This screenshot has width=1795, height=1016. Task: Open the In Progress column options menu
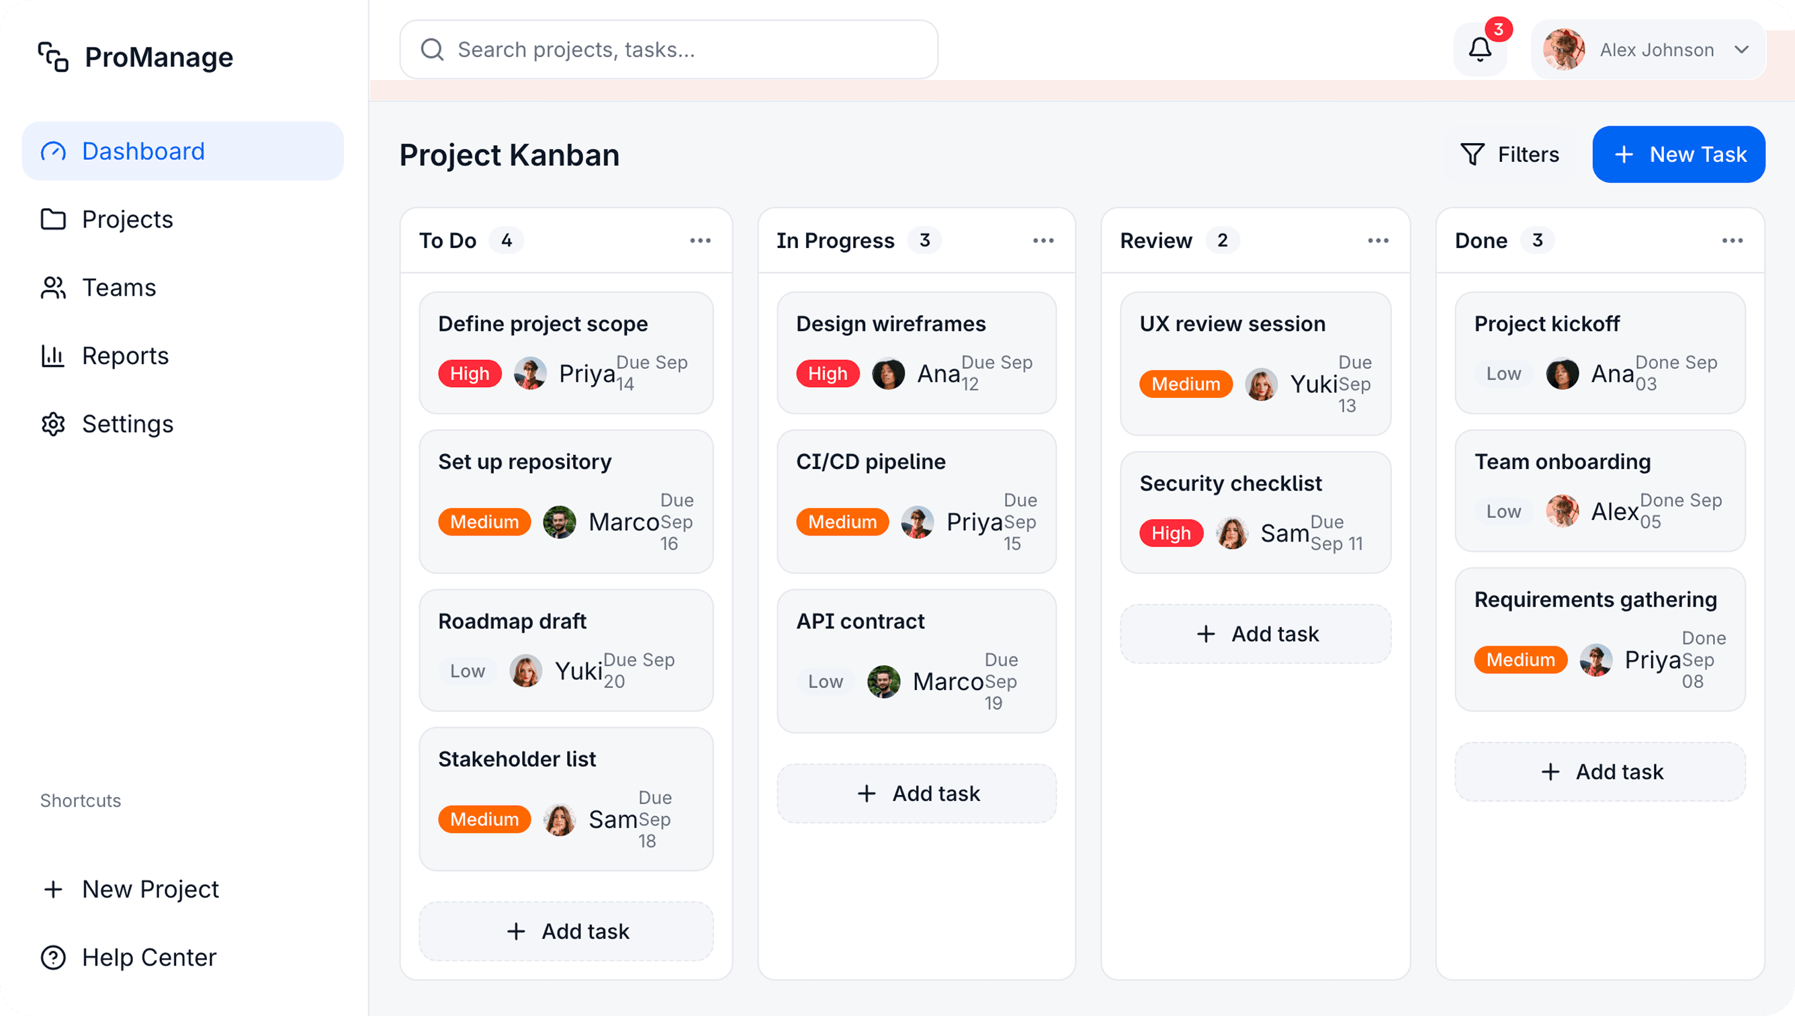point(1043,241)
